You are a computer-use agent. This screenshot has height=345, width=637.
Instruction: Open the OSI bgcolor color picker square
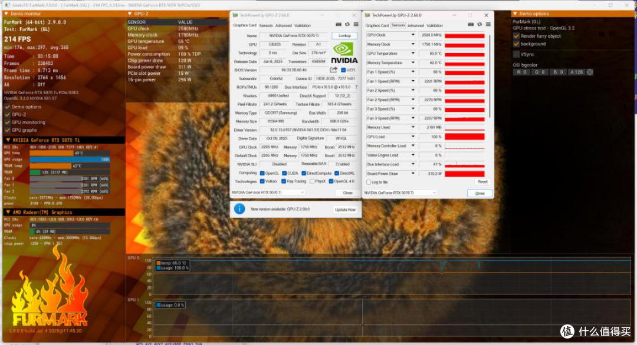tap(590, 72)
